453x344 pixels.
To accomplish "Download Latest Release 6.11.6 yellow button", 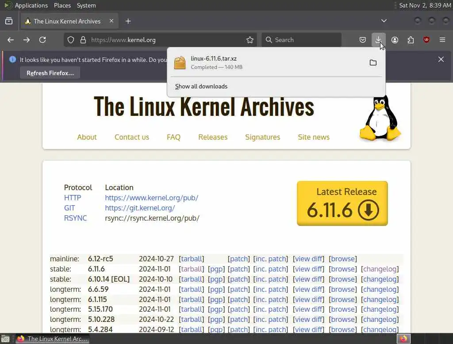I will [x=342, y=203].
